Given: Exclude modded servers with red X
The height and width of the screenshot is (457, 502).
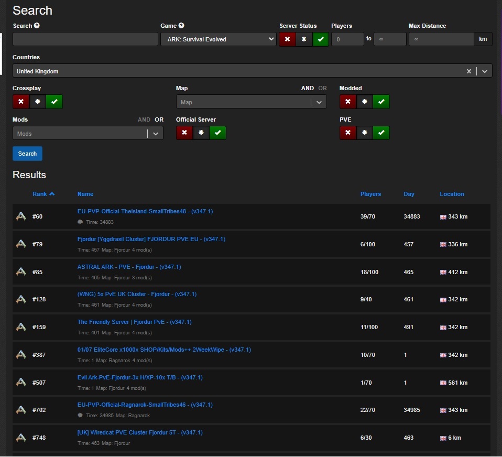Looking at the screenshot, I should click(348, 102).
